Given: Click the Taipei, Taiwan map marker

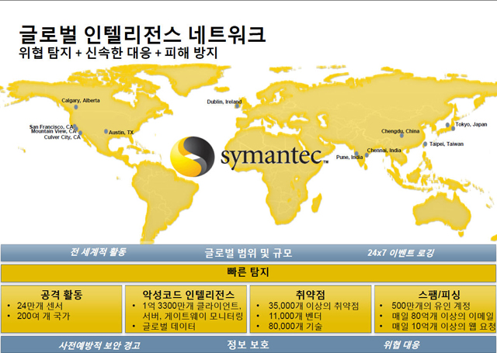Looking at the screenshot, I should coord(426,143).
